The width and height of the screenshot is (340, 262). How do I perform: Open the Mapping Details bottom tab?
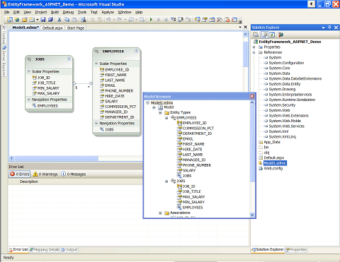[x=45, y=249]
